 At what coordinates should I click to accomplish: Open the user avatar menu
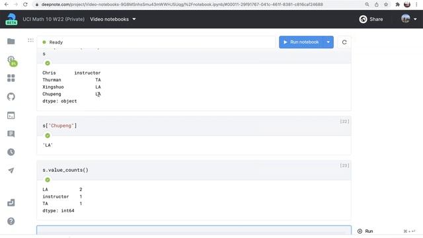(409, 19)
